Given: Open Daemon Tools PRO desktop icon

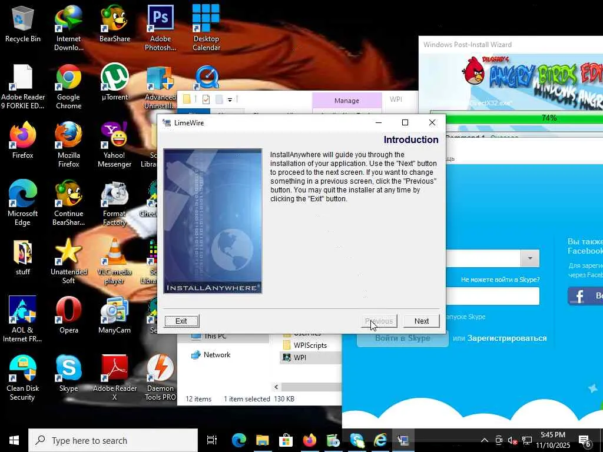Looking at the screenshot, I should [160, 378].
